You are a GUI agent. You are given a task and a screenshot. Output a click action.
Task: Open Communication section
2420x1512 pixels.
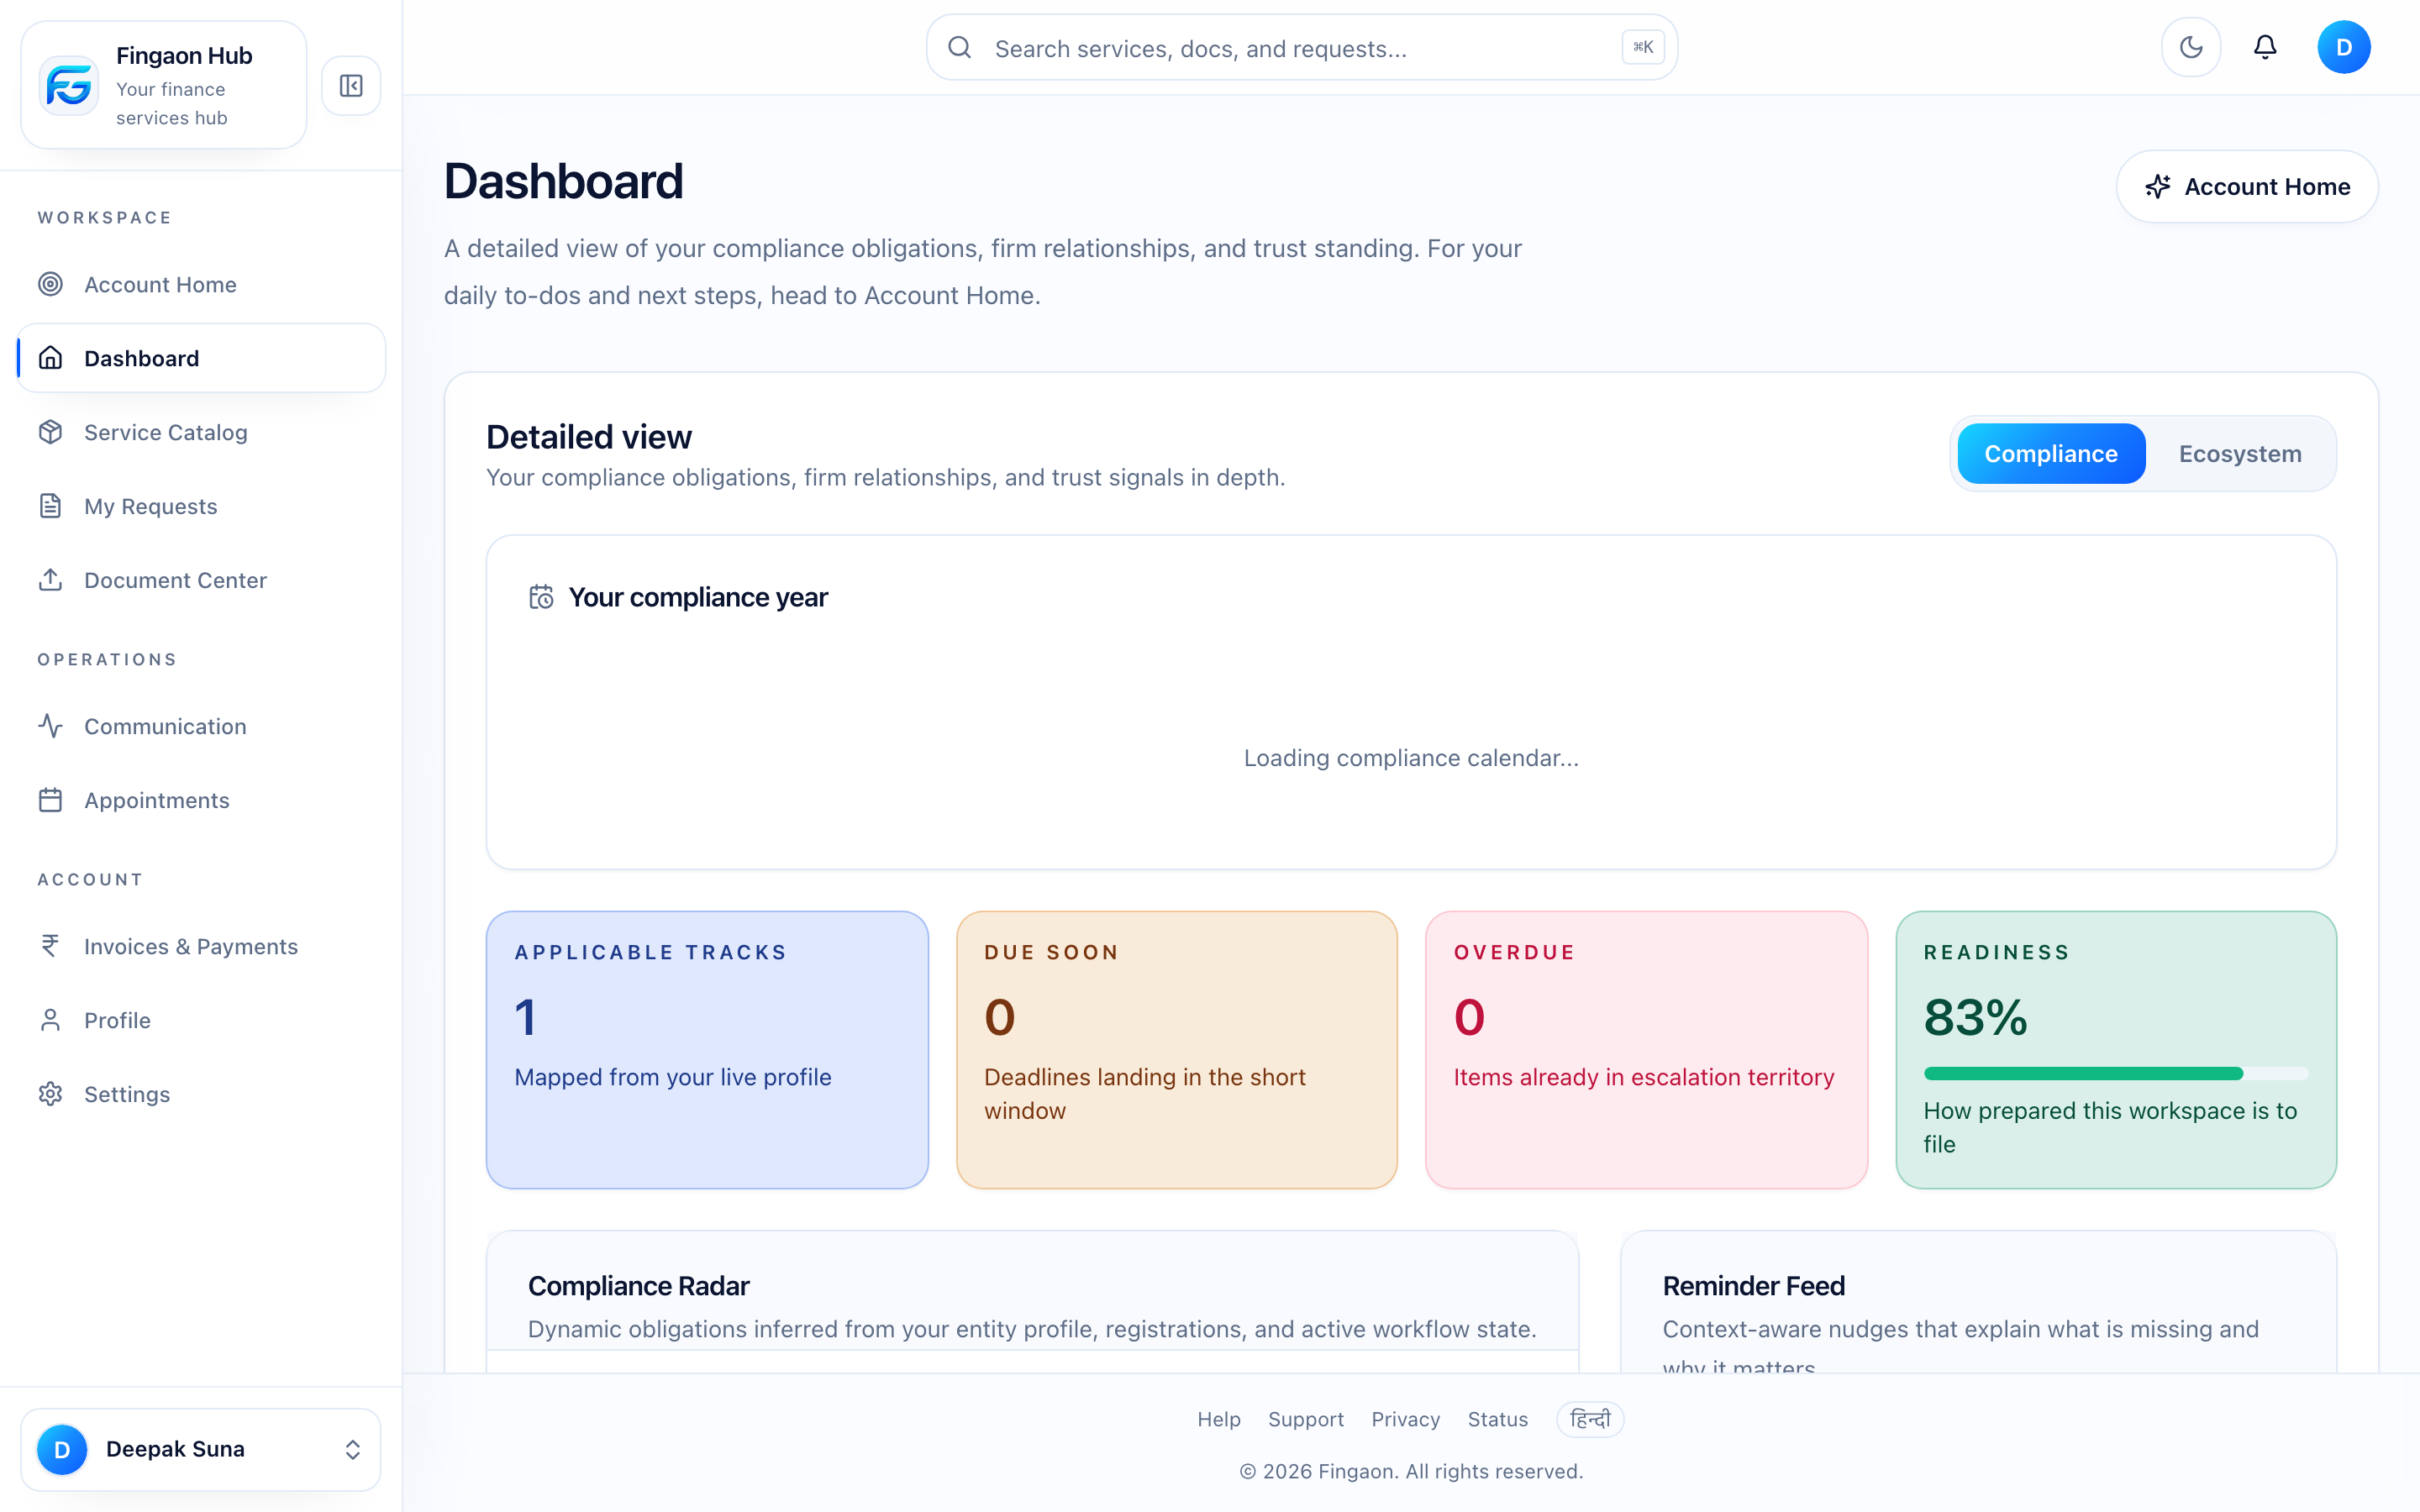pyautogui.click(x=201, y=726)
